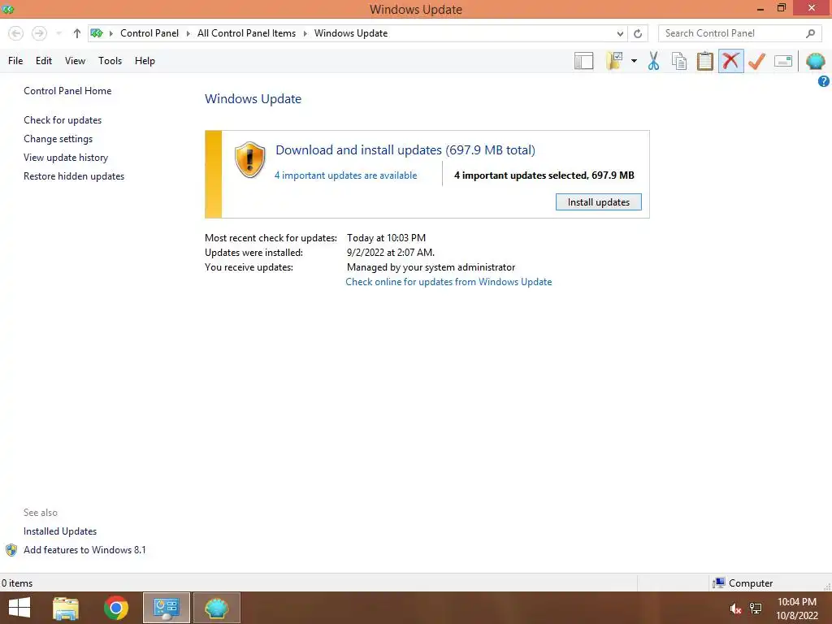Image resolution: width=832 pixels, height=624 pixels.
Task: Open View update history
Action: [x=66, y=158]
